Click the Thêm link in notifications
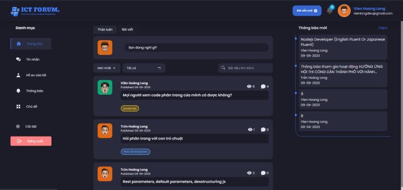 [x=383, y=28]
